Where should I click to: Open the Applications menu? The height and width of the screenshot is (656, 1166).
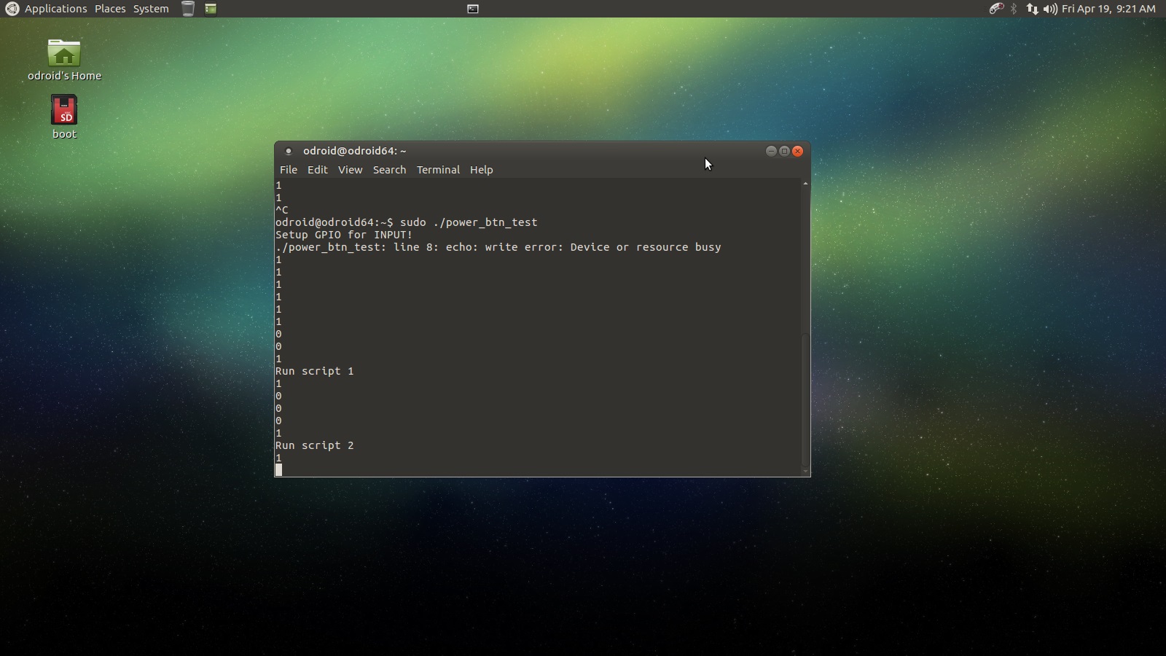(x=55, y=9)
